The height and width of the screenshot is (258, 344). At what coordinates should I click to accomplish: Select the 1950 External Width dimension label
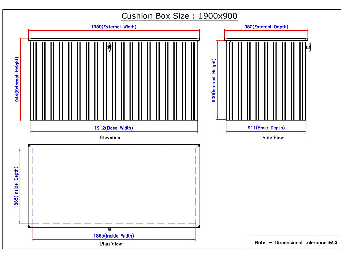point(114,27)
